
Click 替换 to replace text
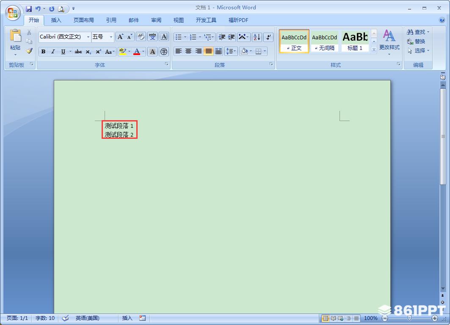[x=416, y=41]
